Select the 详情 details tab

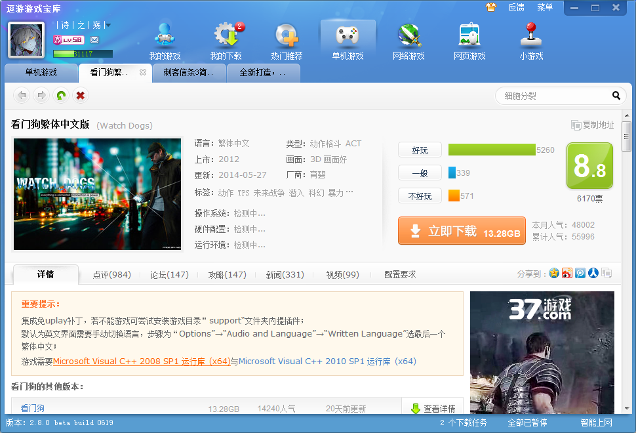45,274
